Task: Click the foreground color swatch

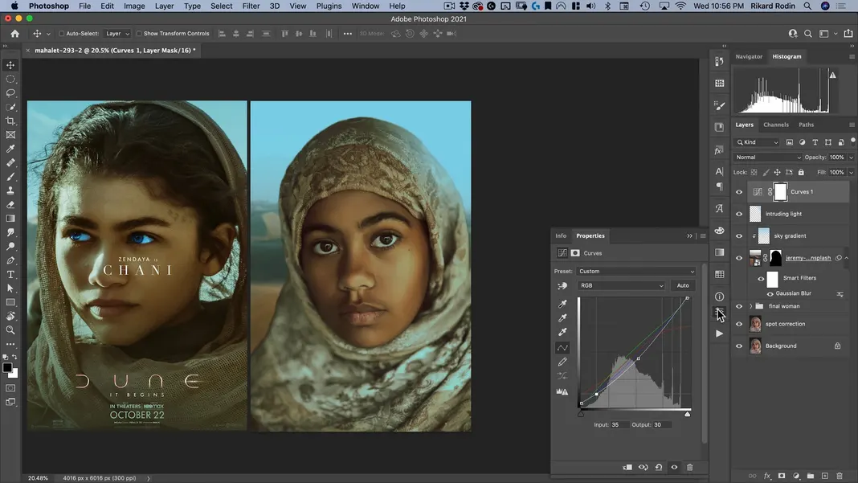Action: click(7, 368)
